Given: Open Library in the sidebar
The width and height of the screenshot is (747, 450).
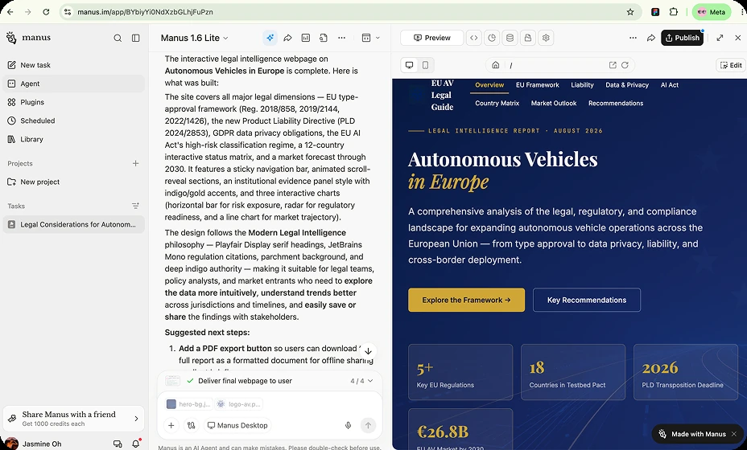Looking at the screenshot, I should point(74,139).
